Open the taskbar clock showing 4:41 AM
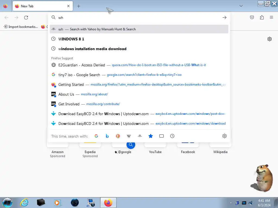The width and height of the screenshot is (278, 208). click(264, 203)
